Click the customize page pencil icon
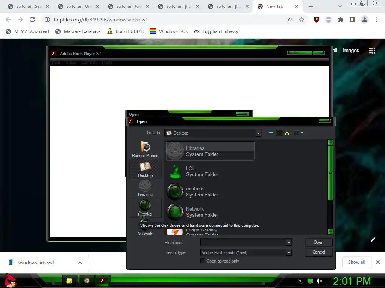This screenshot has height=288, width=385. (x=373, y=240)
